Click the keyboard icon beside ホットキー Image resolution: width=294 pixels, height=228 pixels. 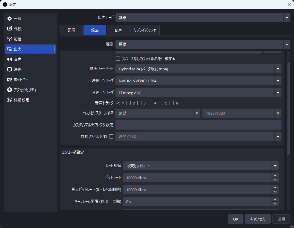(9, 80)
